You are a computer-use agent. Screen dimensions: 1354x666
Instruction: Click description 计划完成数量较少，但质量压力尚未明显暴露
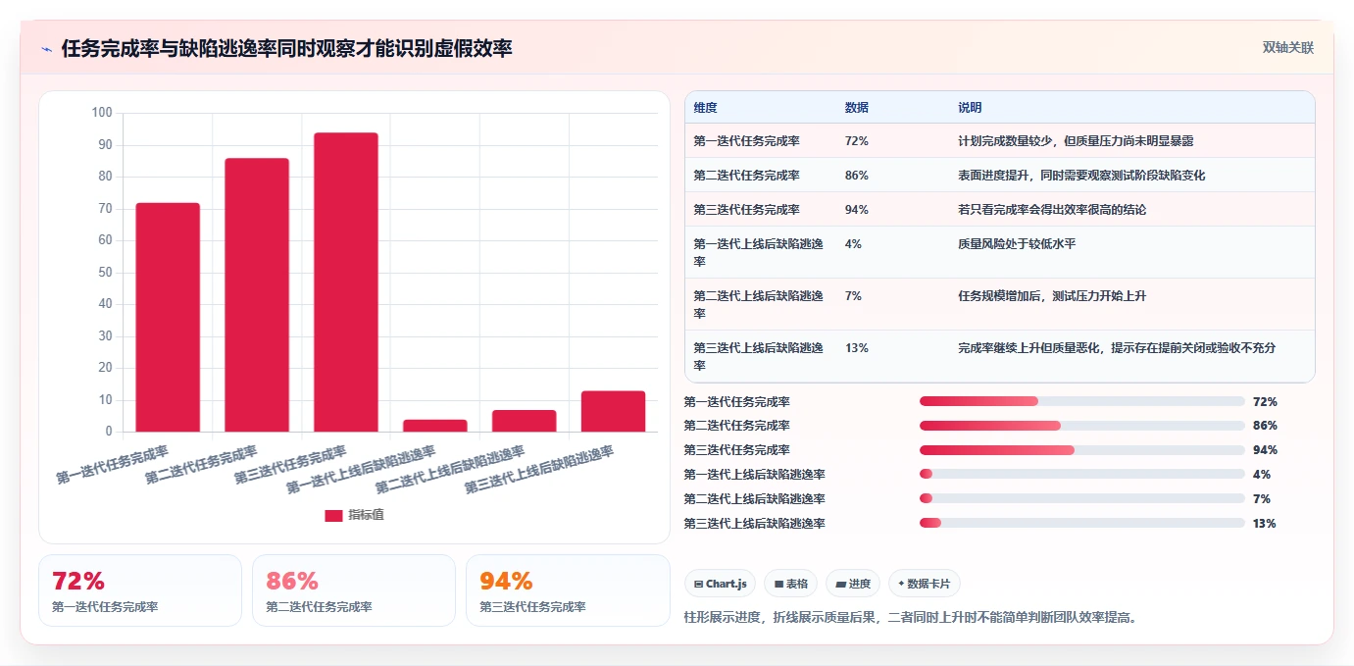click(1076, 141)
